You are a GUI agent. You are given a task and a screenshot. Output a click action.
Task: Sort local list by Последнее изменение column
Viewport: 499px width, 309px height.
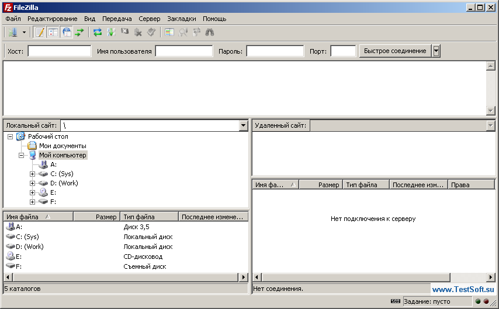[x=213, y=216]
